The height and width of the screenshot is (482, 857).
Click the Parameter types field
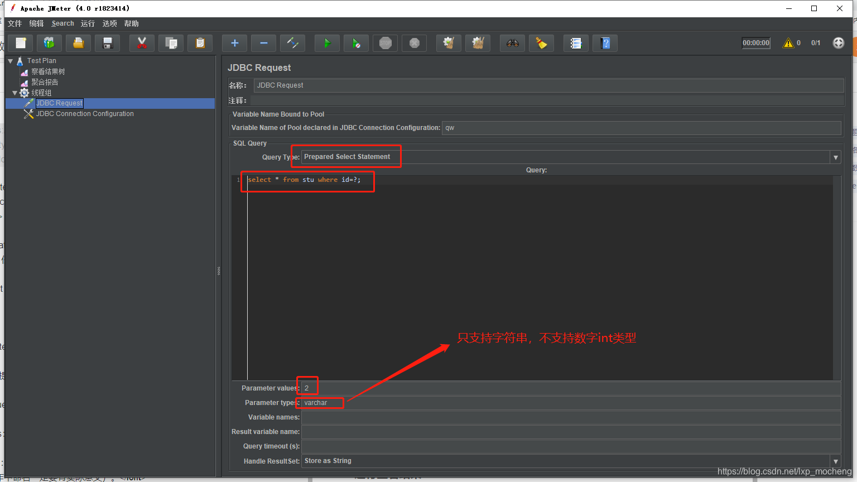571,403
